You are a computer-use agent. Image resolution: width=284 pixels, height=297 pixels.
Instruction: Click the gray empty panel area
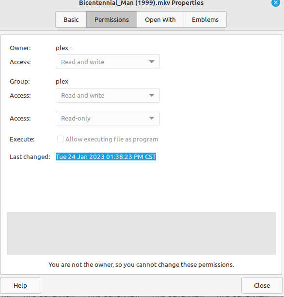tap(141, 233)
